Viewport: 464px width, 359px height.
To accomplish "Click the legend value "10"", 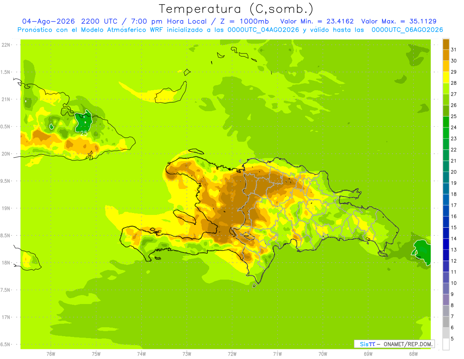I will 454,283.
